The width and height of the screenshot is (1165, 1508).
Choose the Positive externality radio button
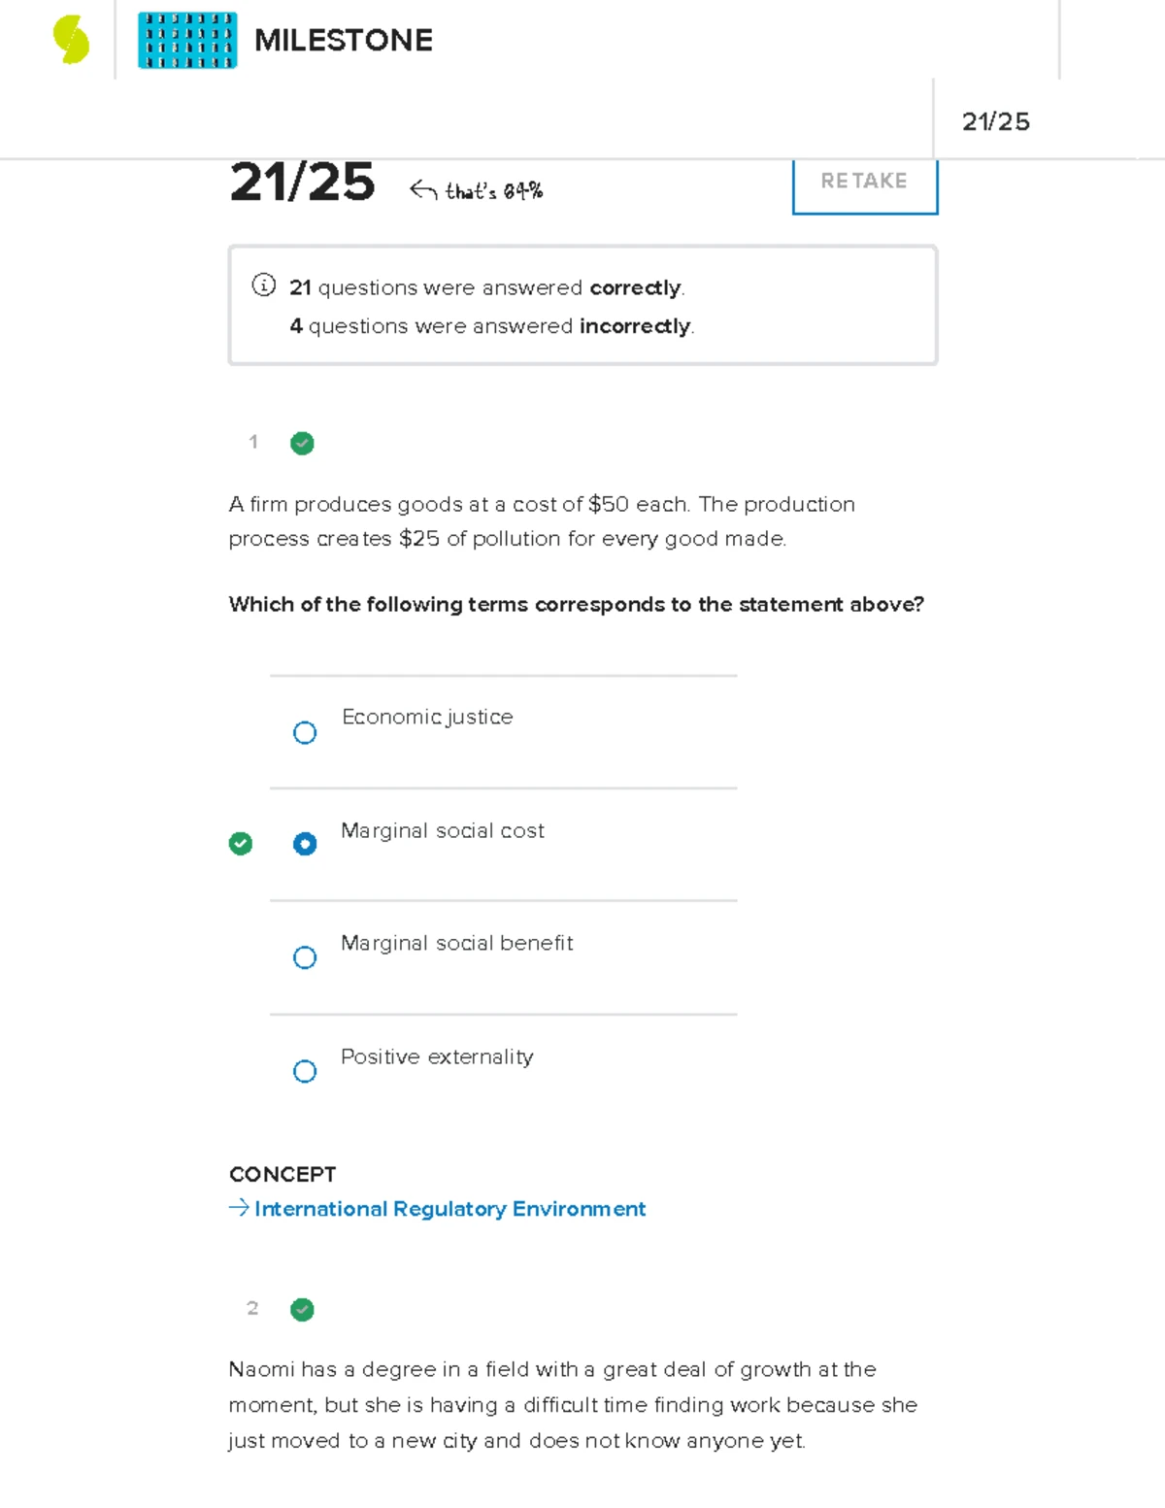click(305, 1071)
